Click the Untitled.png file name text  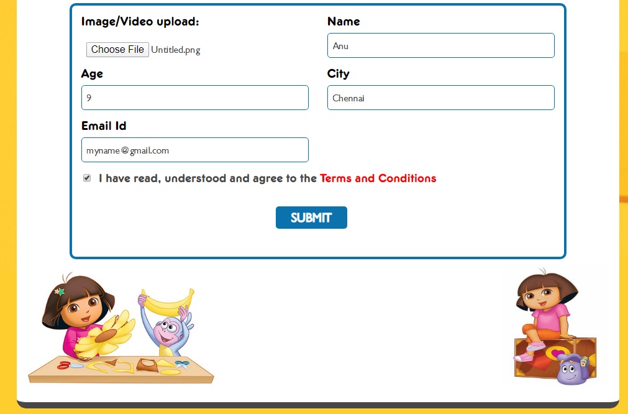point(175,50)
